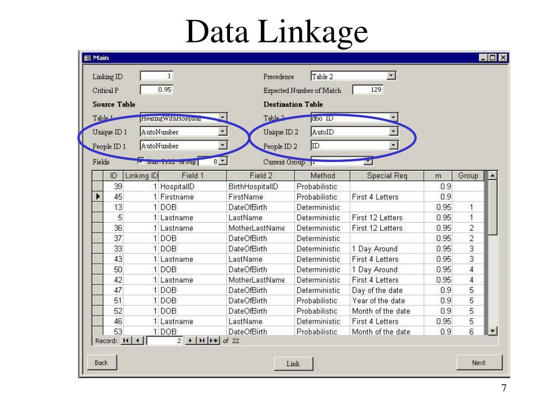Click the Next button
This screenshot has height=415, width=554.
coord(479,363)
